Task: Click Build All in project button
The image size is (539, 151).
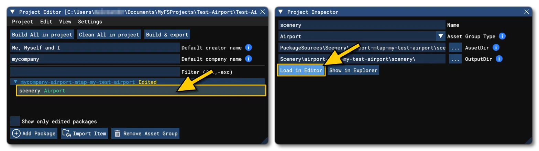Action: pyautogui.click(x=42, y=35)
